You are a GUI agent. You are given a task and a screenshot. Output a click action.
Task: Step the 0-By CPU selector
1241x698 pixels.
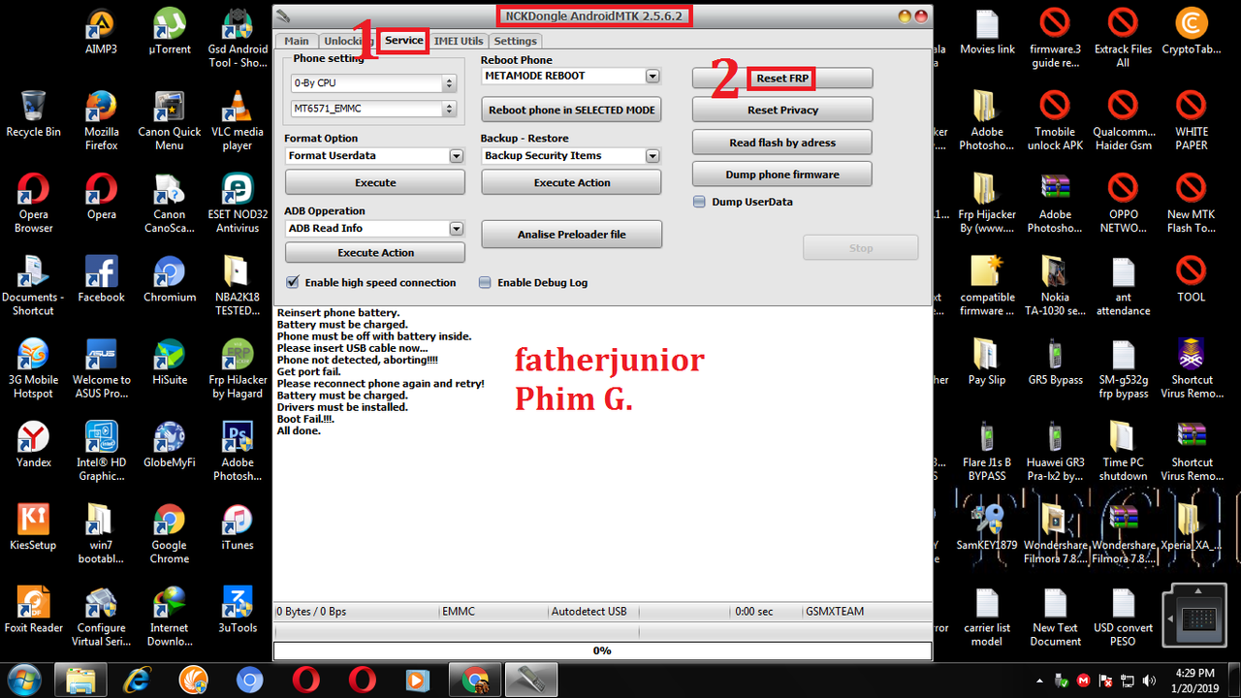tap(448, 83)
